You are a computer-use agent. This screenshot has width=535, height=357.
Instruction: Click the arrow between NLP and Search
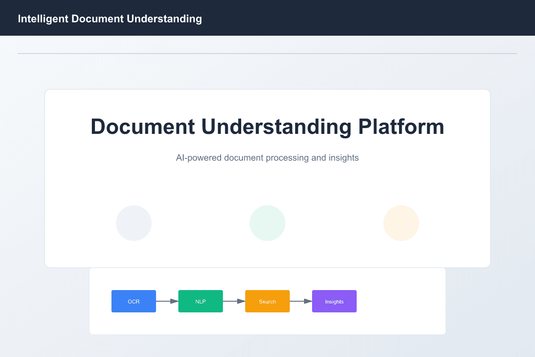click(234, 301)
